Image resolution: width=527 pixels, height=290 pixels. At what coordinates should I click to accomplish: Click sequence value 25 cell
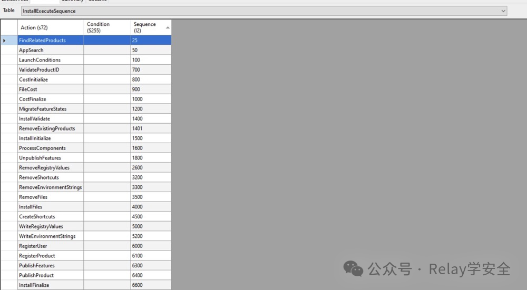pyautogui.click(x=151, y=41)
